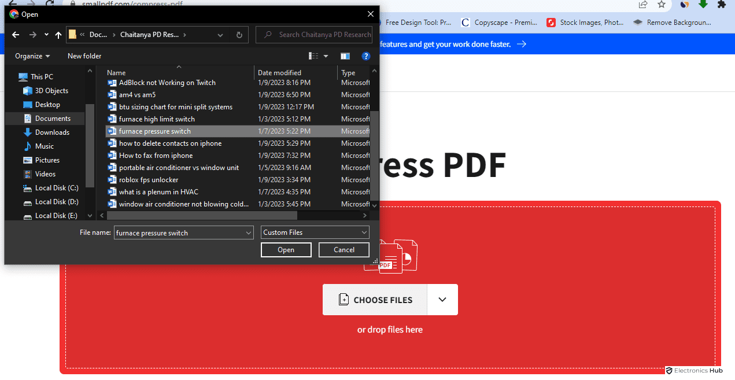Click the Up directory arrow icon
735x380 pixels.
pyautogui.click(x=58, y=35)
